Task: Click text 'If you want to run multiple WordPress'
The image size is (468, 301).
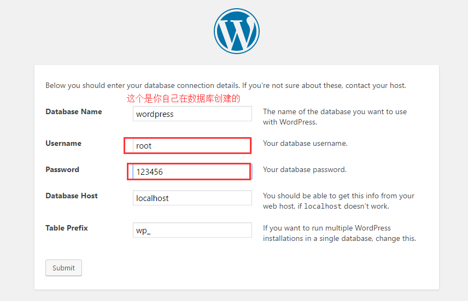Action: (x=327, y=228)
